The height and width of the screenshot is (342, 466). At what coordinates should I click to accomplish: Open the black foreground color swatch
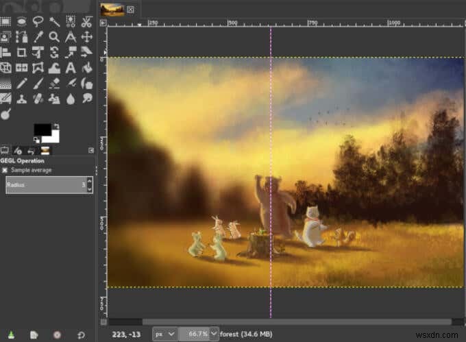[x=42, y=129]
